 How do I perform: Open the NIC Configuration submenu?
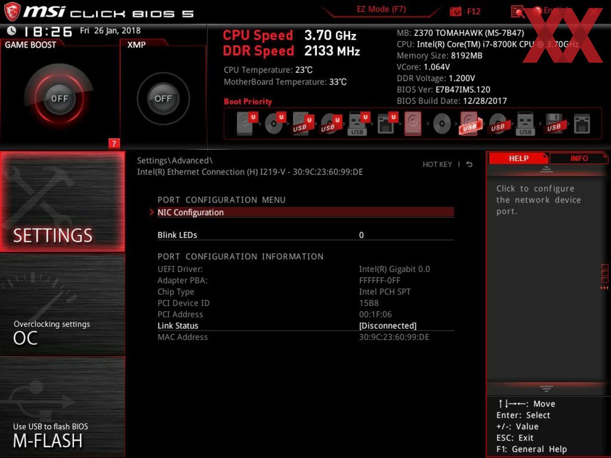tap(305, 212)
